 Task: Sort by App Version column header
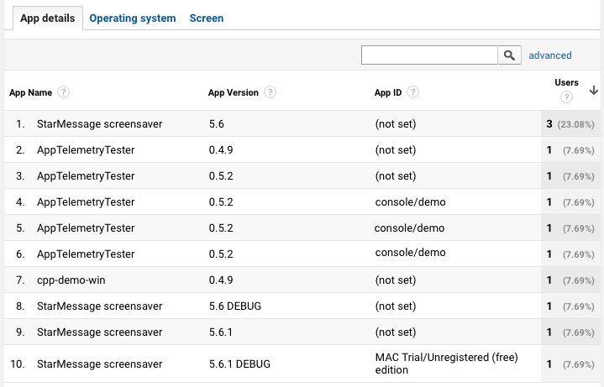(233, 92)
